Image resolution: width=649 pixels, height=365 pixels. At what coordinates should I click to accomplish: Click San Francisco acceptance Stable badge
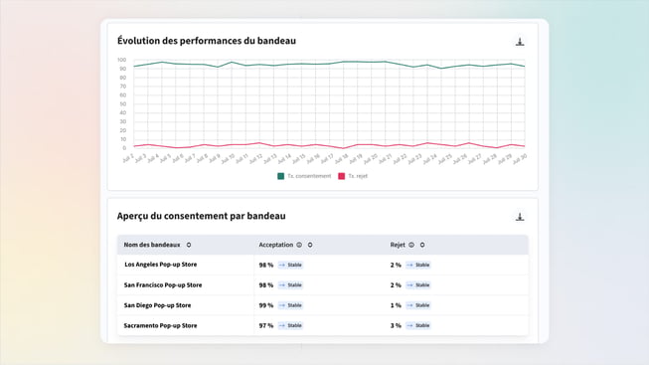(290, 285)
